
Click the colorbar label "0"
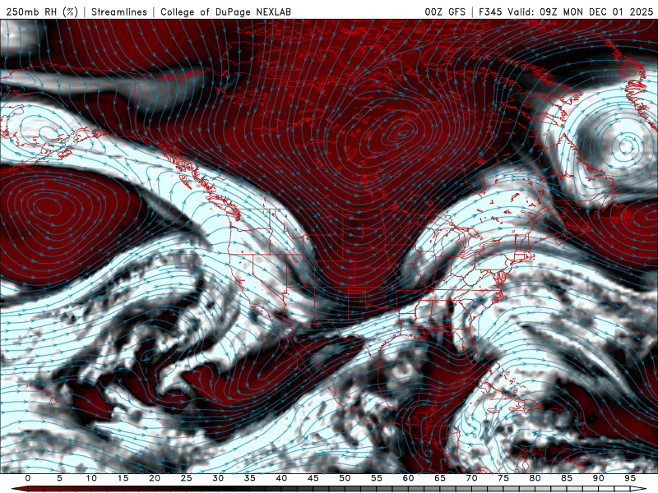coord(28,478)
